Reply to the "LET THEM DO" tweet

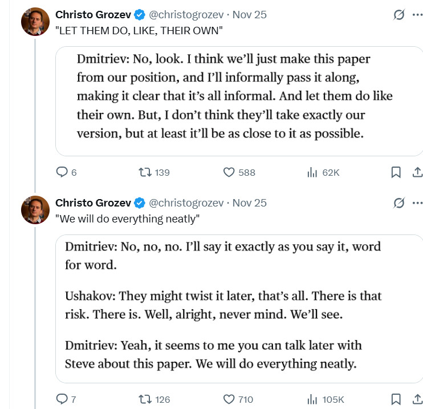62,172
